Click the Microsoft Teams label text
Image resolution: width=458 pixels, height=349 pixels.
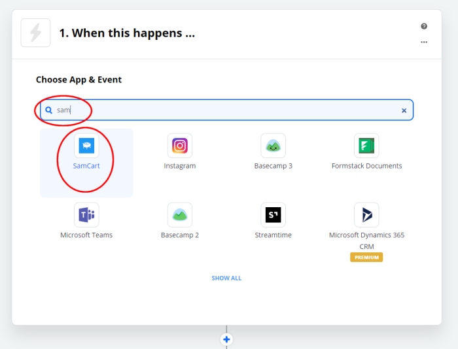click(86, 235)
